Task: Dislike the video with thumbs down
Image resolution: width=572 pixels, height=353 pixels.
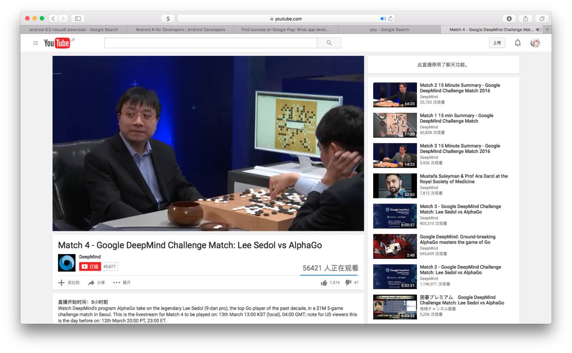Action: coord(348,283)
